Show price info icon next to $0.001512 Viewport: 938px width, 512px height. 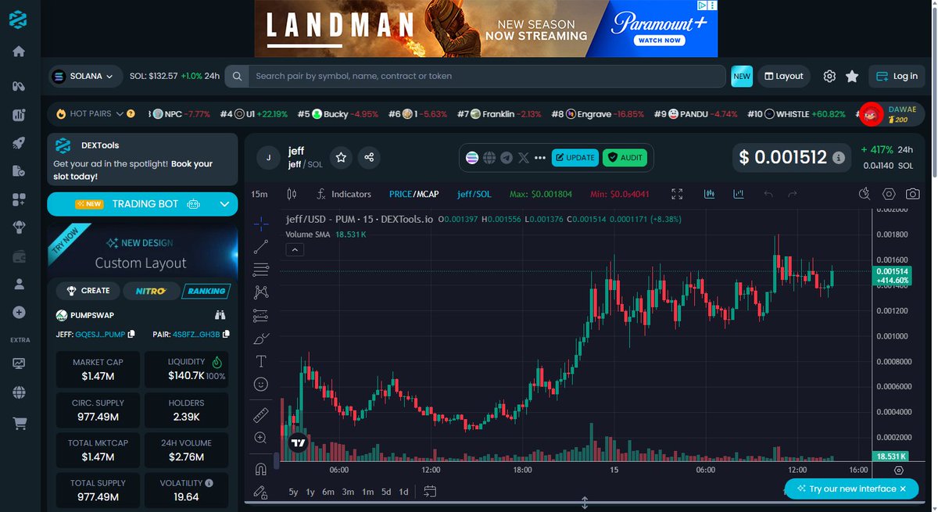839,158
